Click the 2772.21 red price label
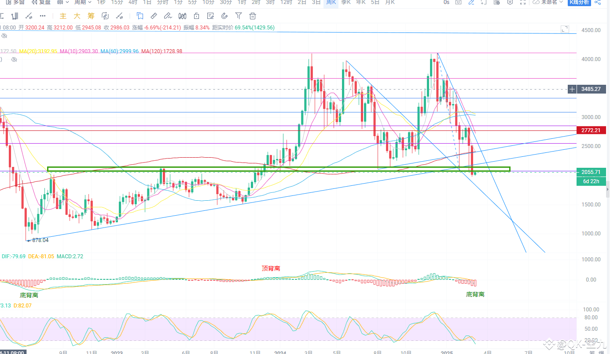 [x=591, y=130]
